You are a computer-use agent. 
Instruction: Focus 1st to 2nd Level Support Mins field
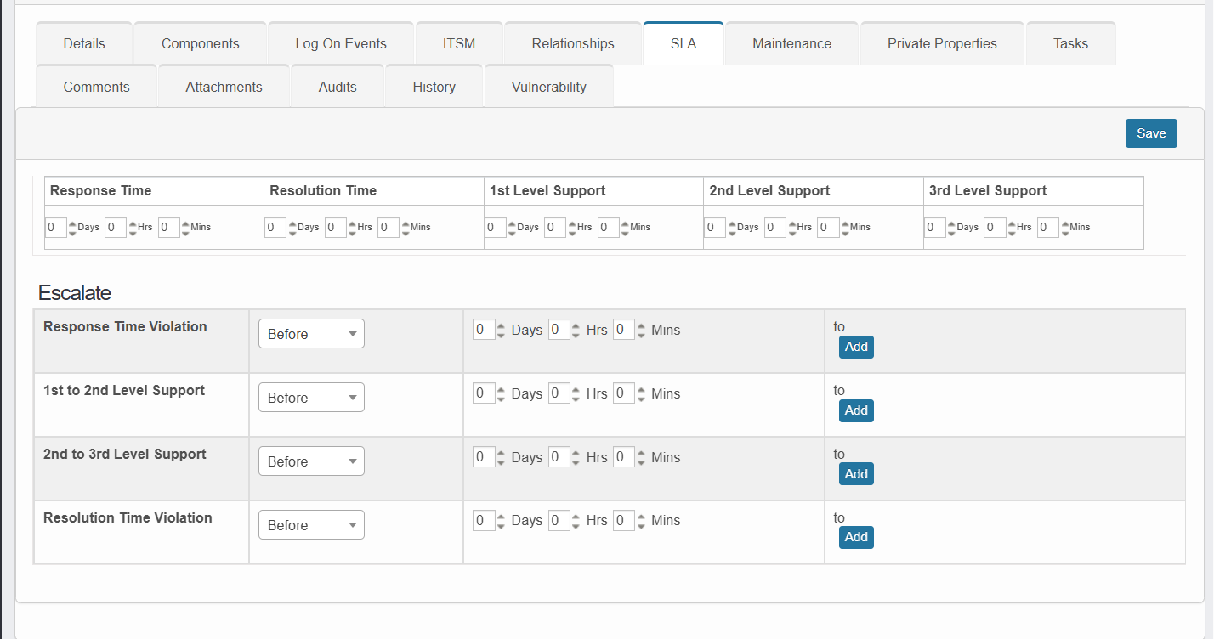(623, 393)
